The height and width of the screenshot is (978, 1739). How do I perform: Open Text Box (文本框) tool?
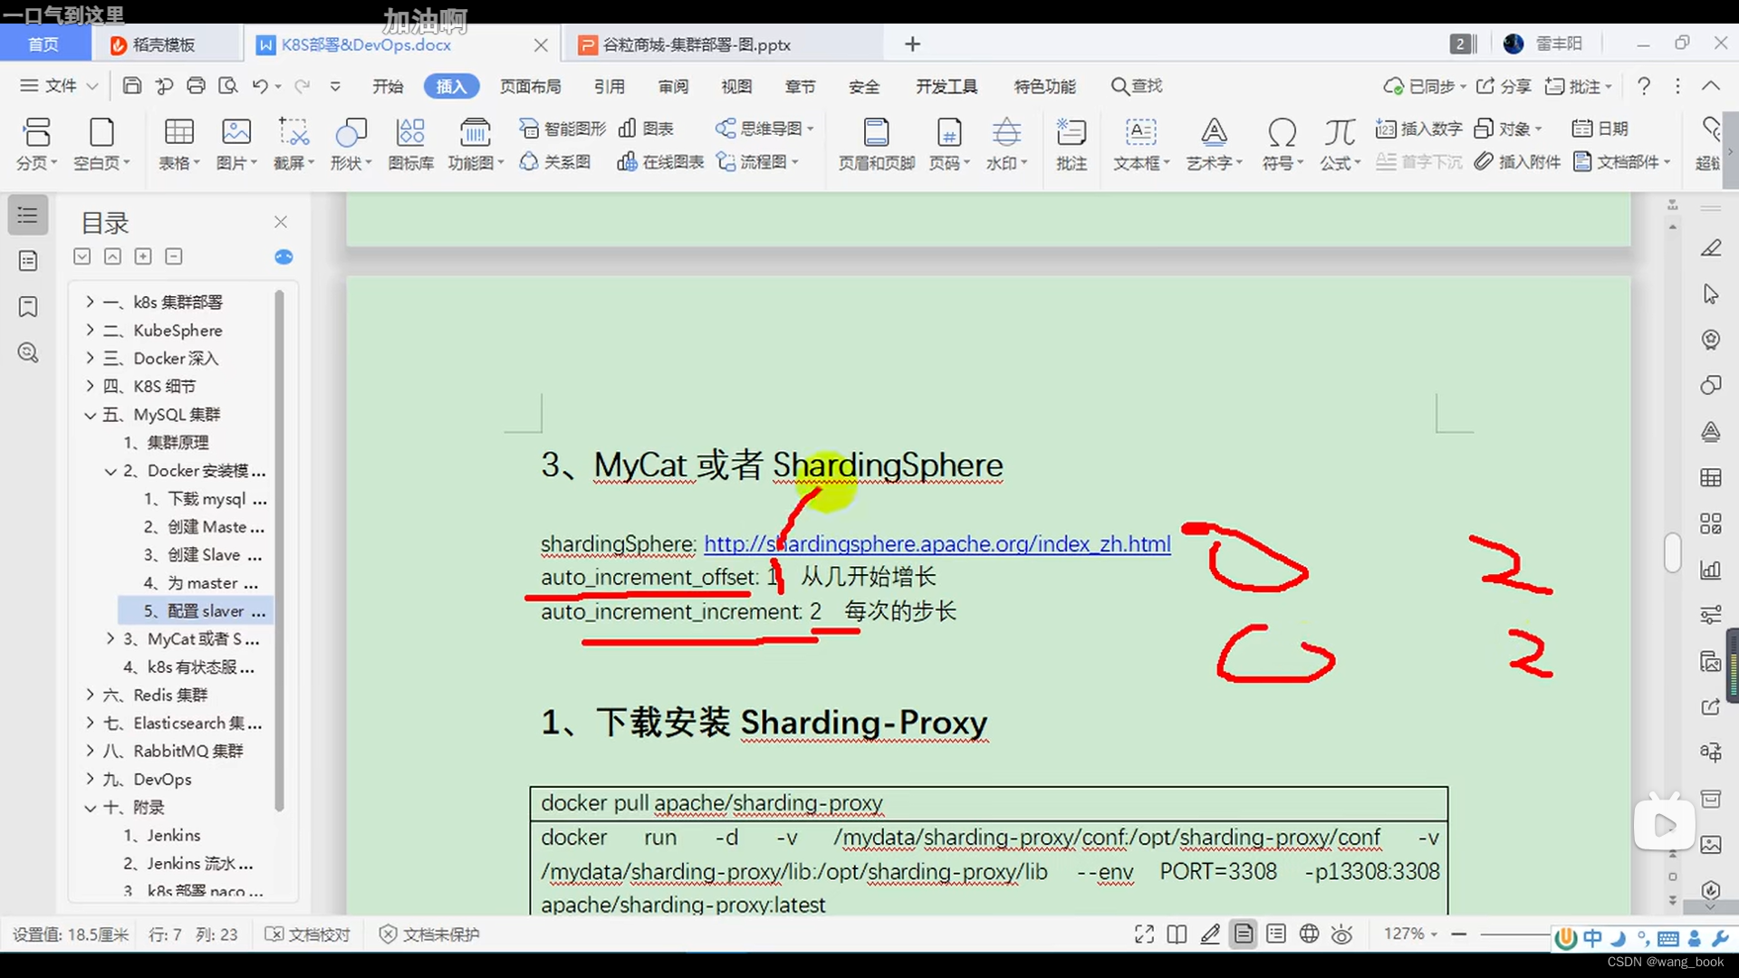[1141, 143]
